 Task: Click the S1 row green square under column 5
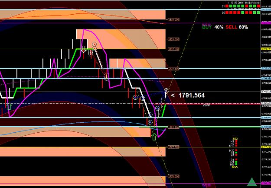point(231,6)
